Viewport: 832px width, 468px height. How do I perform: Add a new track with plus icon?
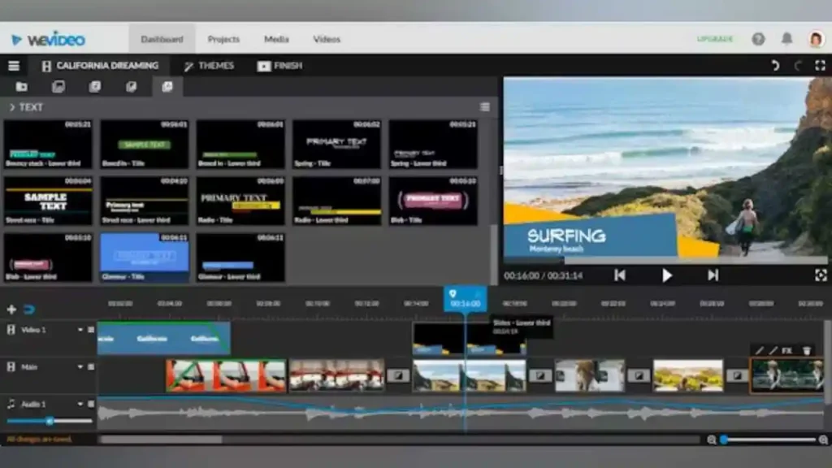11,309
